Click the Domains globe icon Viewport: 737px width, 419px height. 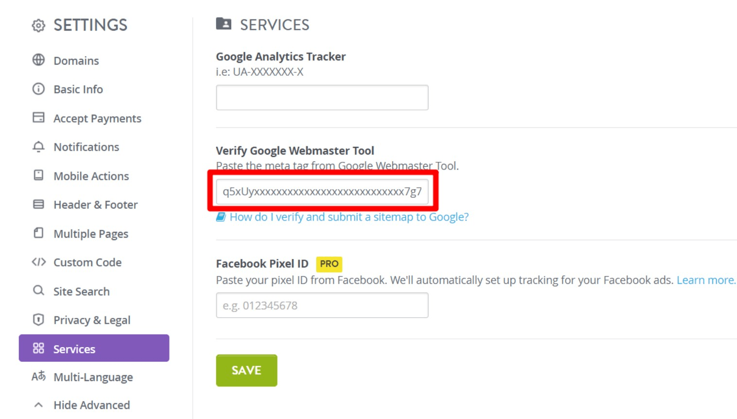[x=38, y=60]
